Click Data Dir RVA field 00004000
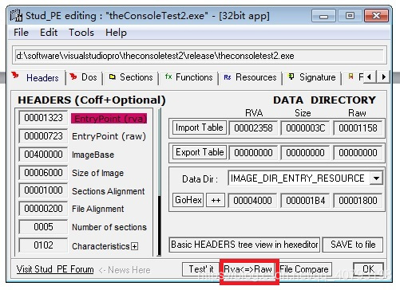Viewport: 400px width, 290px height. click(252, 200)
